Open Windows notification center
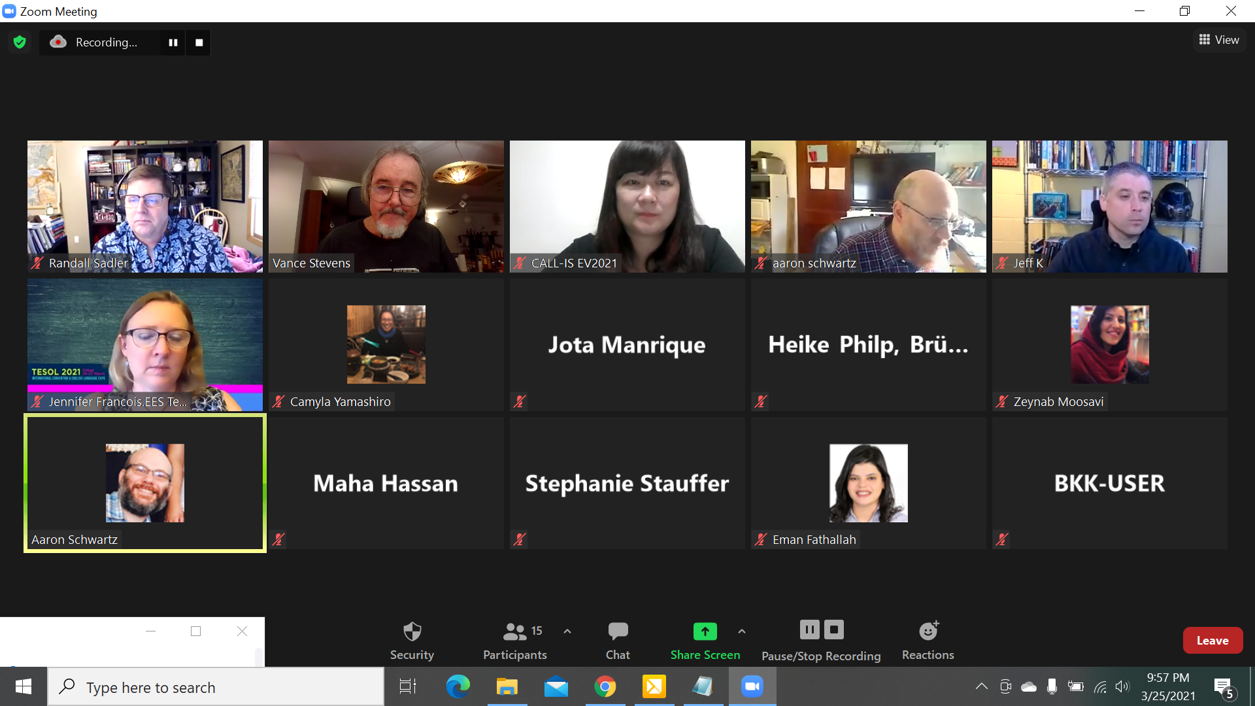 point(1223,687)
